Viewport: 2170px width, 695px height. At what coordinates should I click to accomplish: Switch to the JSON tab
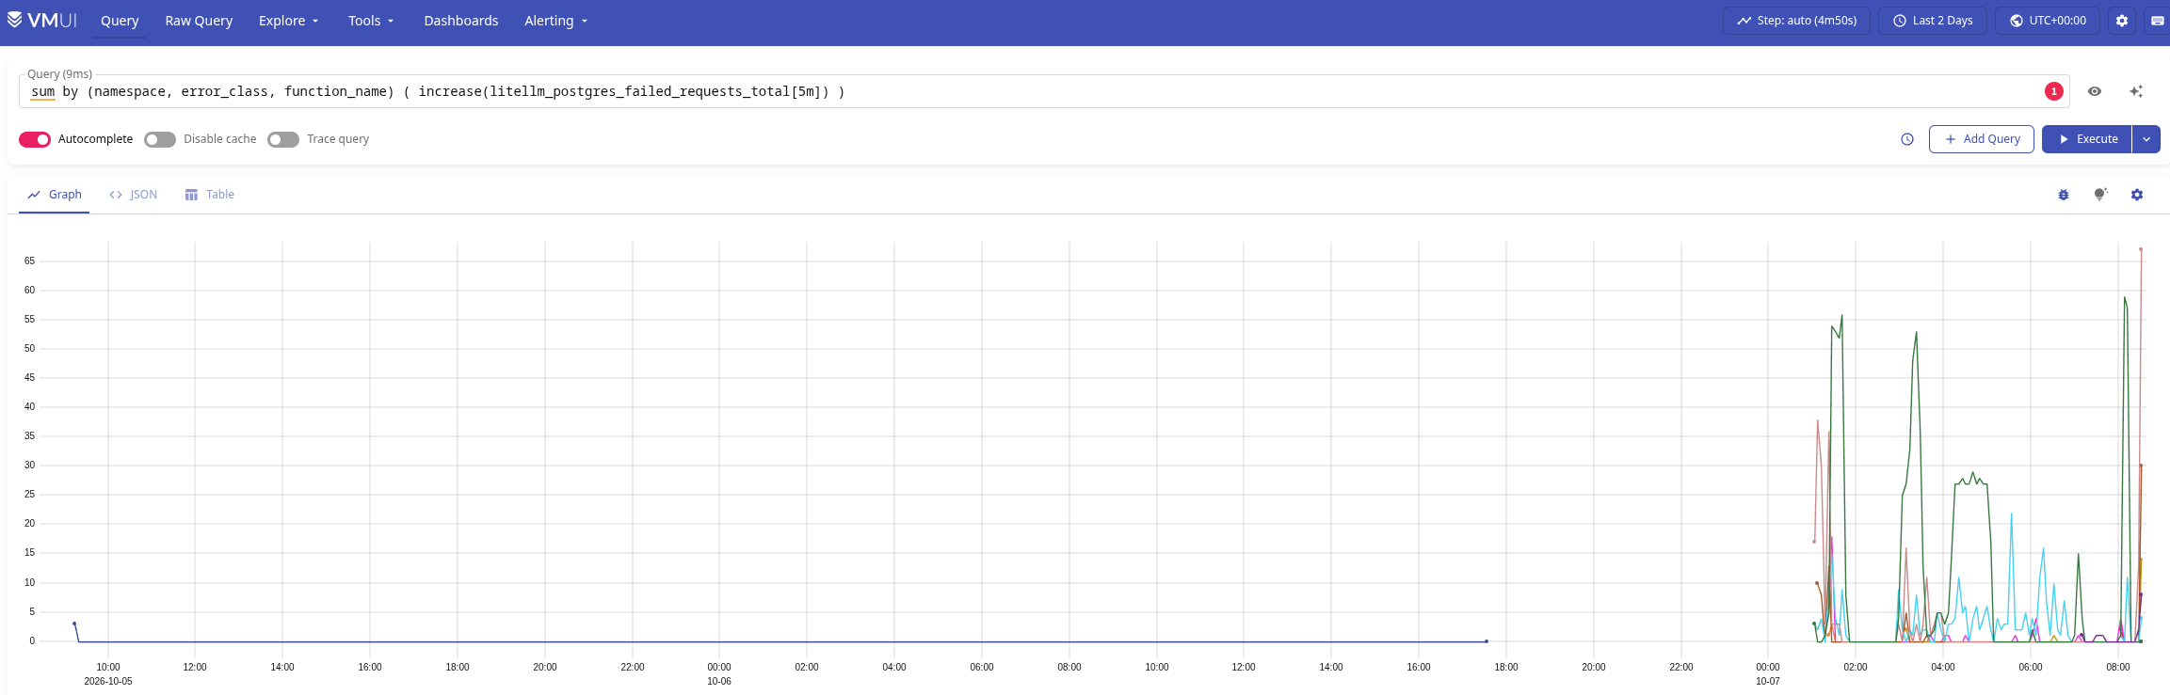[x=134, y=195]
